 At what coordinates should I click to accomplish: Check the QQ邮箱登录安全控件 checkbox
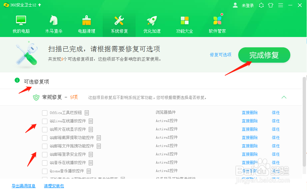tap(45, 155)
